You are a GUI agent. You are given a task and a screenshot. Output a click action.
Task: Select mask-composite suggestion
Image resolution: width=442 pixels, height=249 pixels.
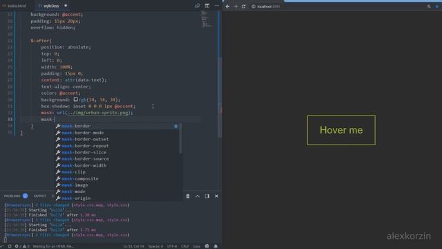118,178
